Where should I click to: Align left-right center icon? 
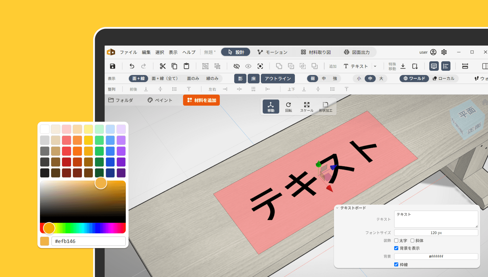click(x=239, y=89)
